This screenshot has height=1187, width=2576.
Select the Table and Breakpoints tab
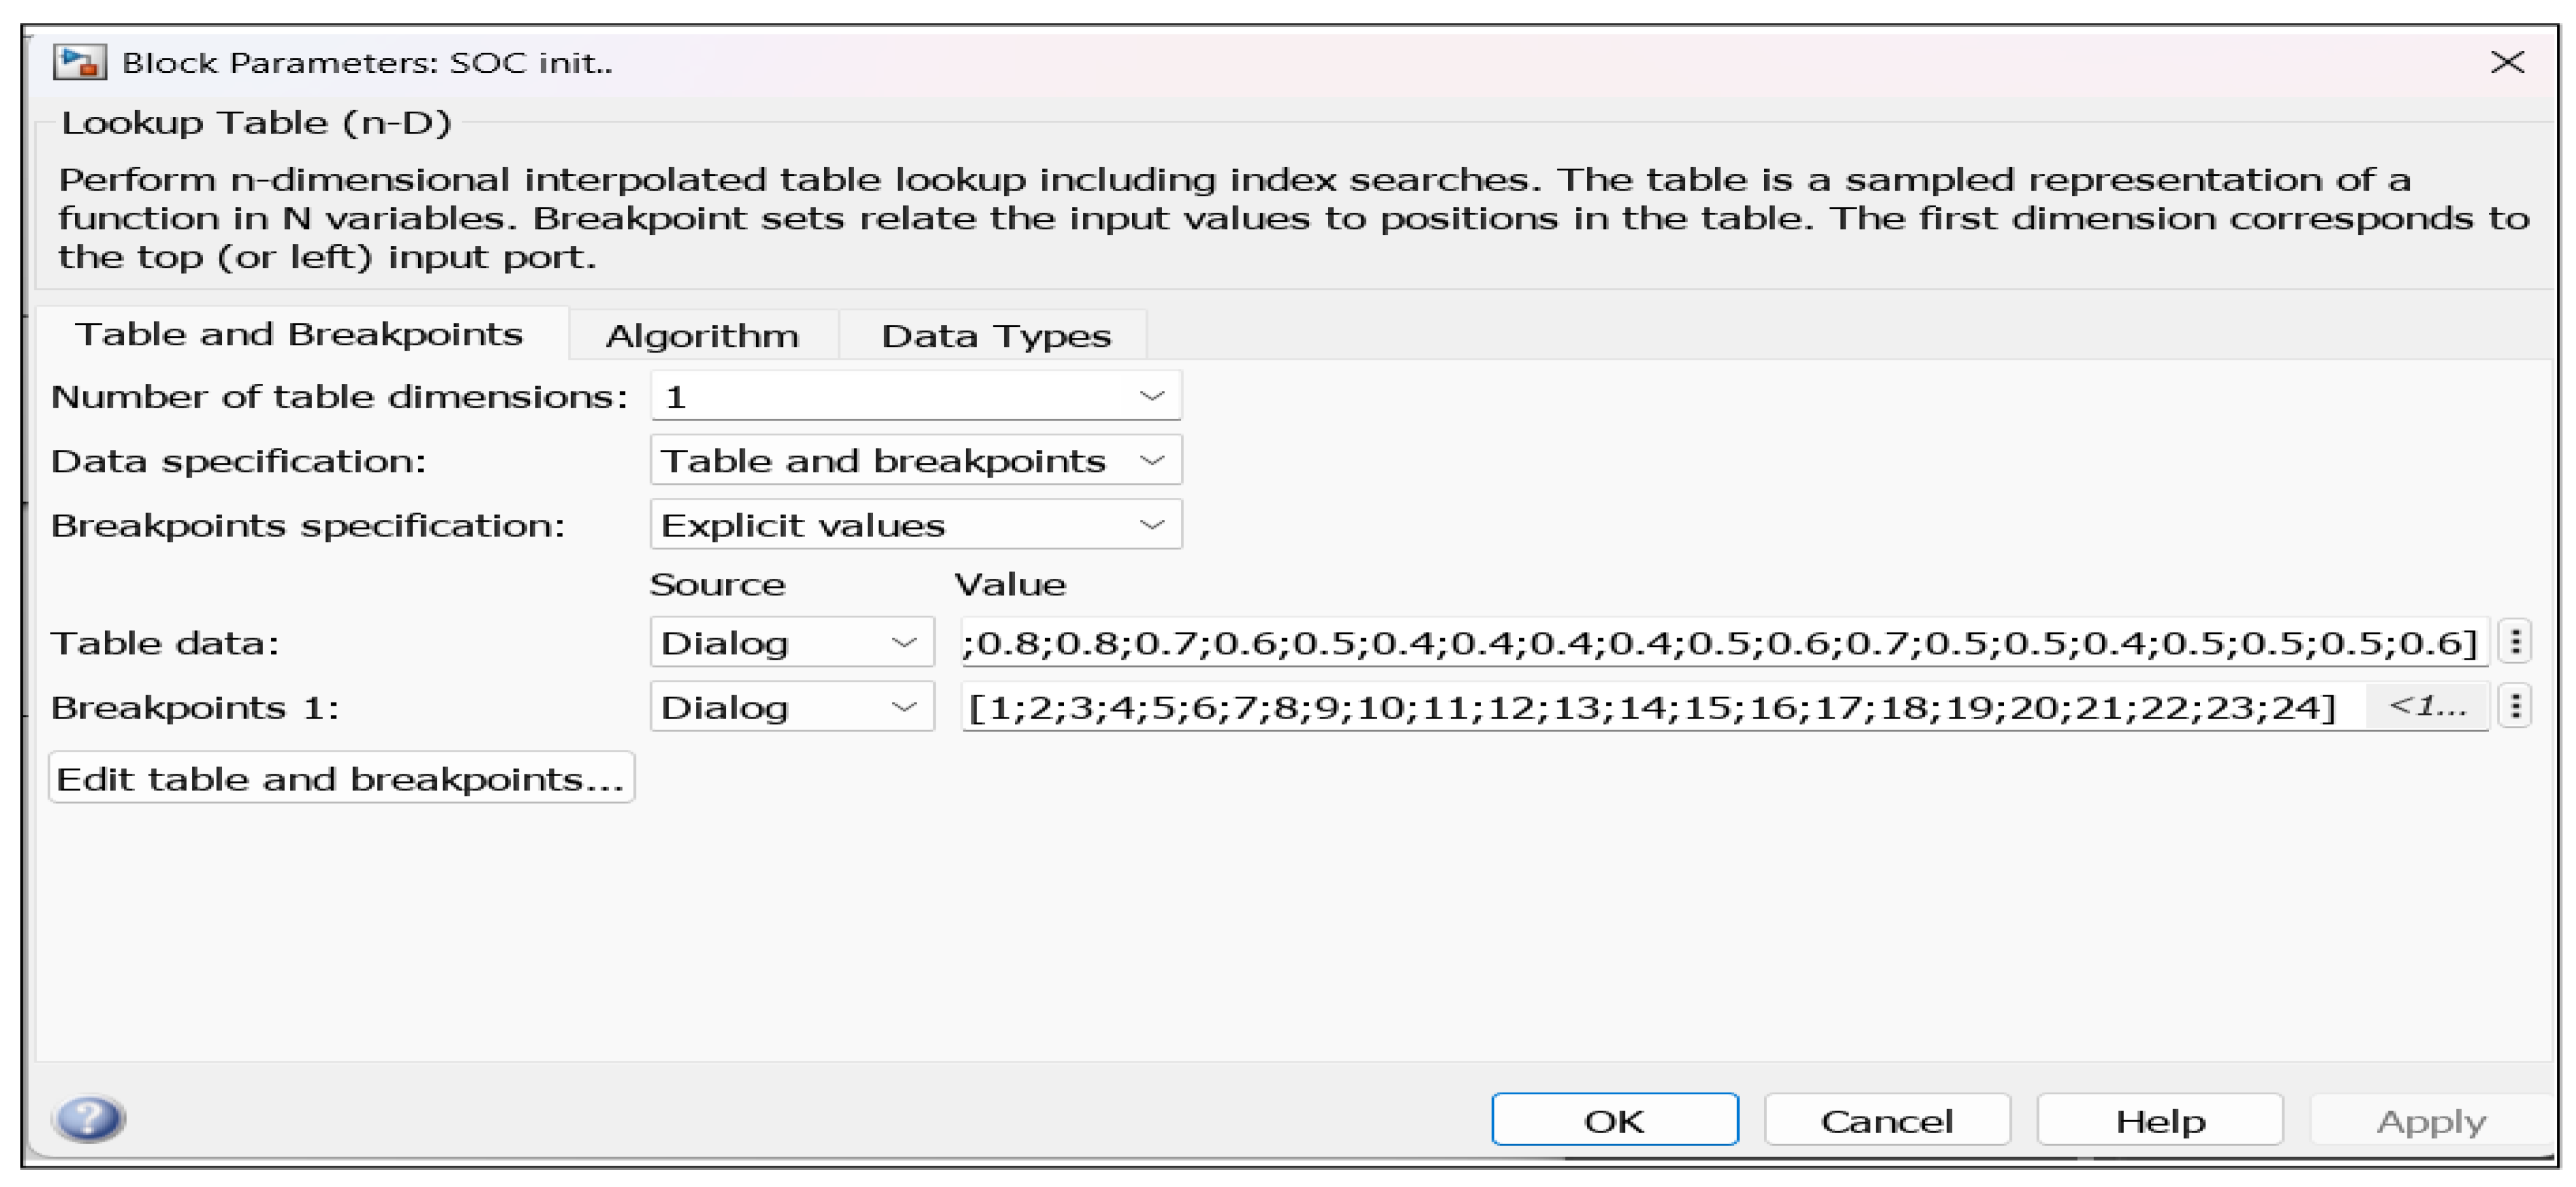[x=299, y=334]
